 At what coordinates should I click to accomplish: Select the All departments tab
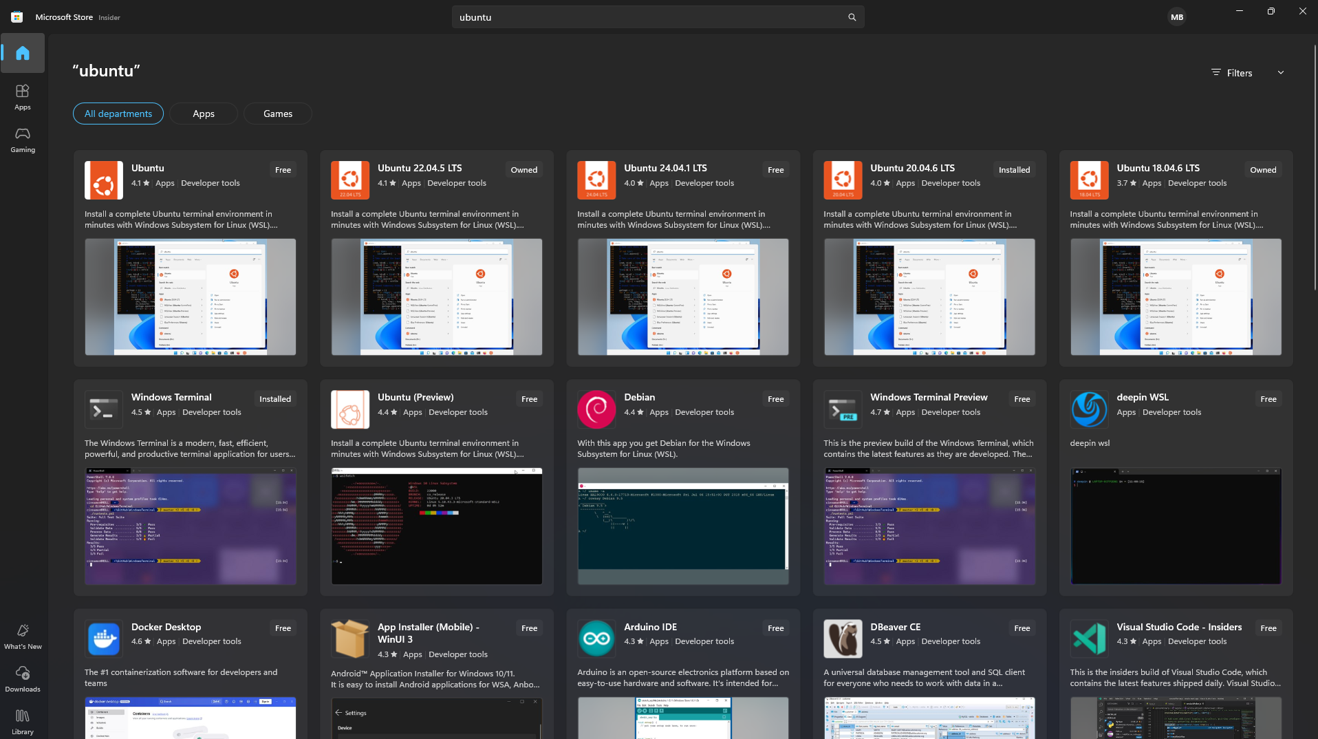118,114
